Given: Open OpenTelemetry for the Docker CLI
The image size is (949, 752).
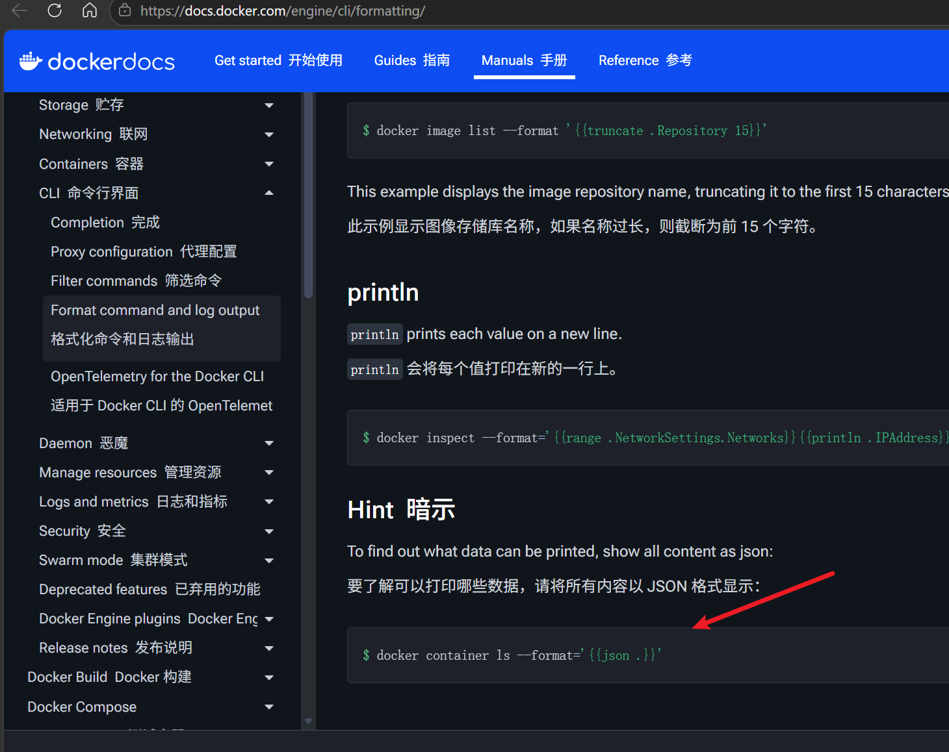Looking at the screenshot, I should [x=162, y=391].
